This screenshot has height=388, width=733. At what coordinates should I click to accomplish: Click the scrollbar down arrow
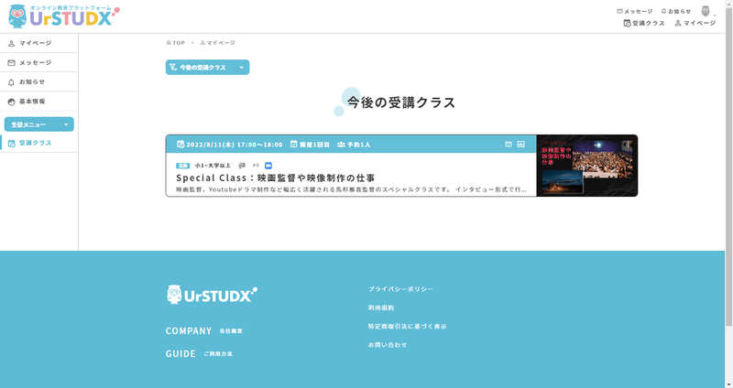[x=728, y=384]
